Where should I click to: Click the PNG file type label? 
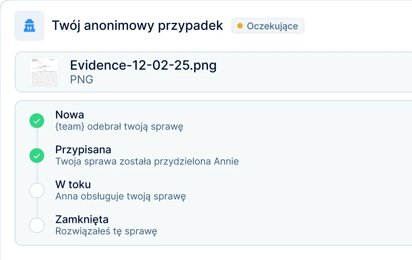(x=82, y=79)
